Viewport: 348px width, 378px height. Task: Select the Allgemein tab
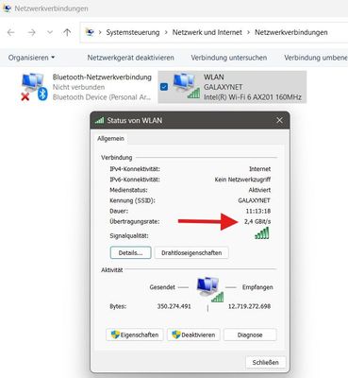[x=110, y=139]
